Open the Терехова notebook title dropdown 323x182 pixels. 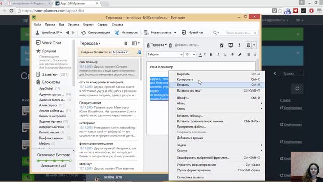click(90, 43)
